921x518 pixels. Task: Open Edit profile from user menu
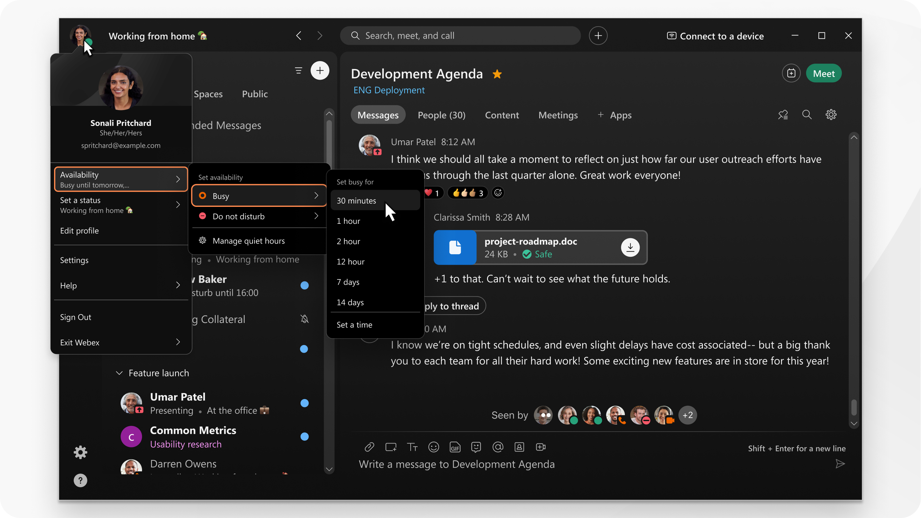point(78,230)
